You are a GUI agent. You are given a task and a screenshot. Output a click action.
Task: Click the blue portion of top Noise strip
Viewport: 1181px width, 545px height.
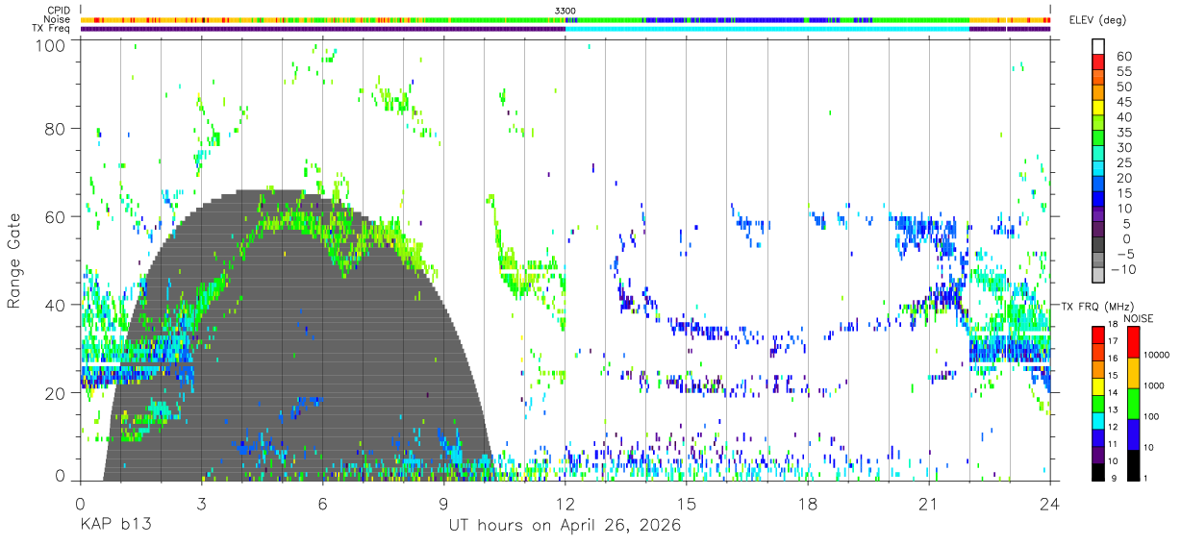pyautogui.click(x=723, y=19)
